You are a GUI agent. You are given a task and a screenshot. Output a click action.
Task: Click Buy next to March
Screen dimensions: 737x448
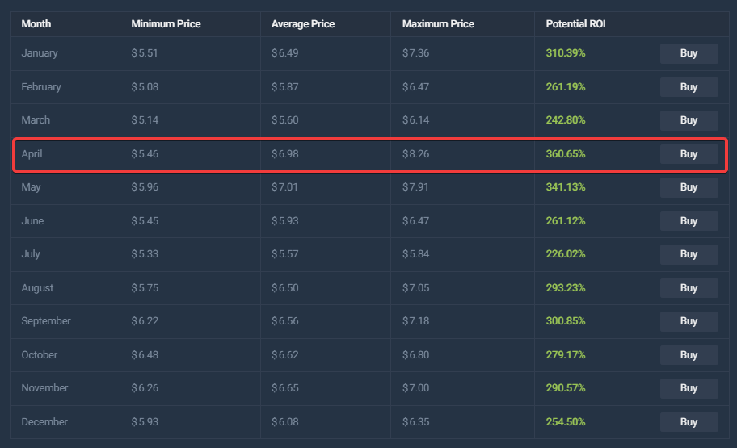[689, 120]
